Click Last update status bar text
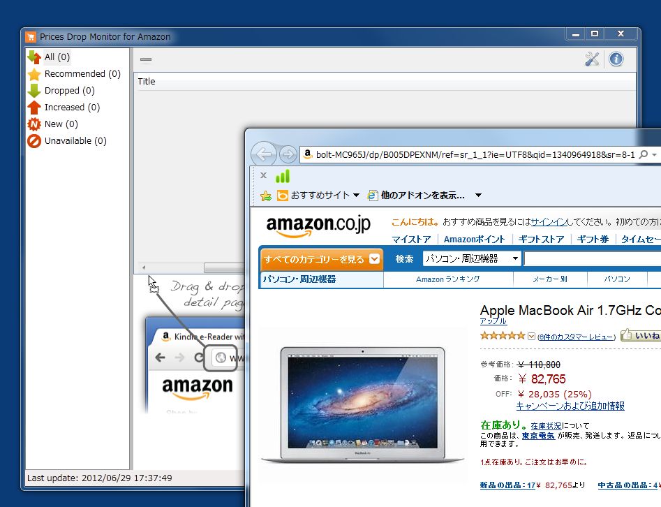 click(x=100, y=478)
